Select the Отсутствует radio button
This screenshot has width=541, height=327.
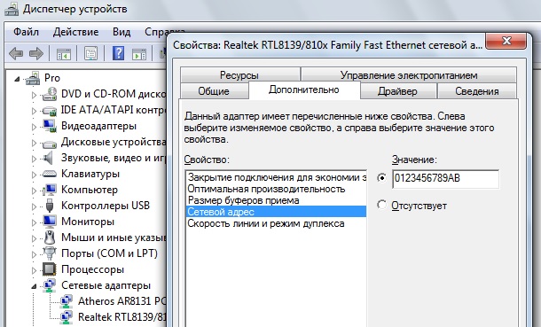381,205
